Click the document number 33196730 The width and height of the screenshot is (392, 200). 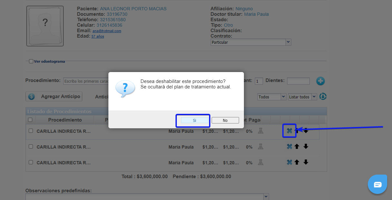tap(117, 14)
